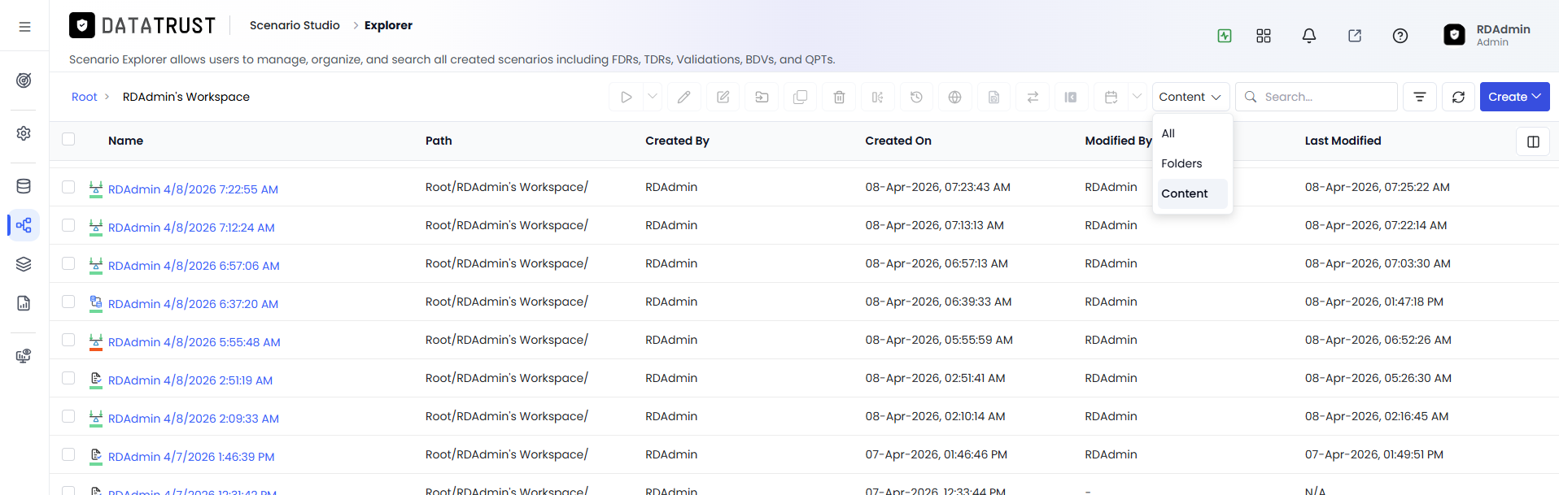Open the RDAdmin user profile
The image size is (1559, 495).
(1487, 35)
